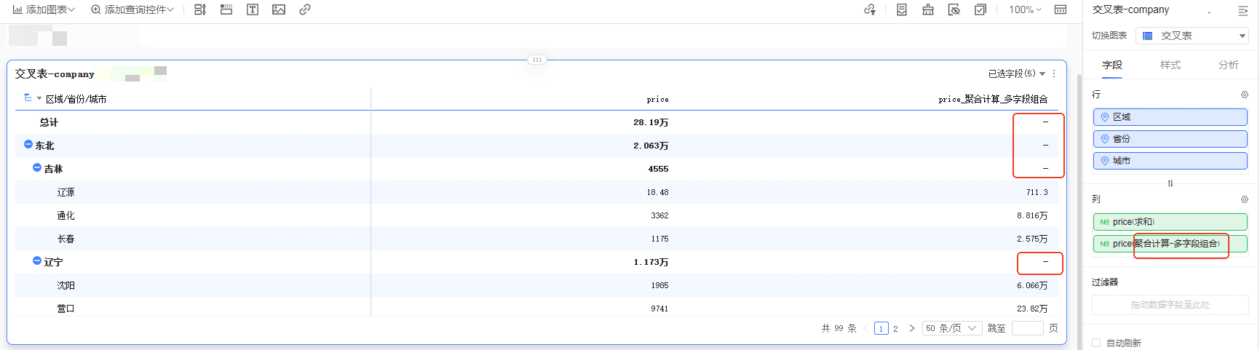Switch to the 样式 tab

[x=1170, y=65]
